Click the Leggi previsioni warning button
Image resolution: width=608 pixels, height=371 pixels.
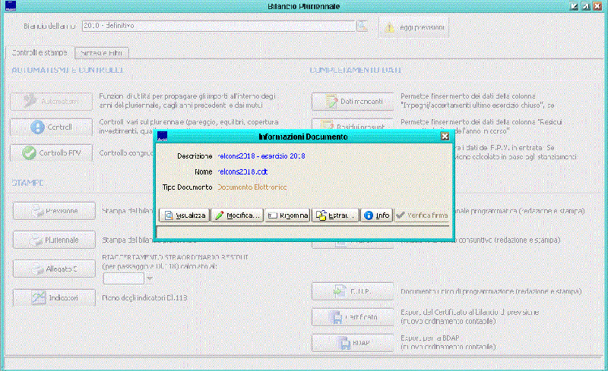pos(413,27)
